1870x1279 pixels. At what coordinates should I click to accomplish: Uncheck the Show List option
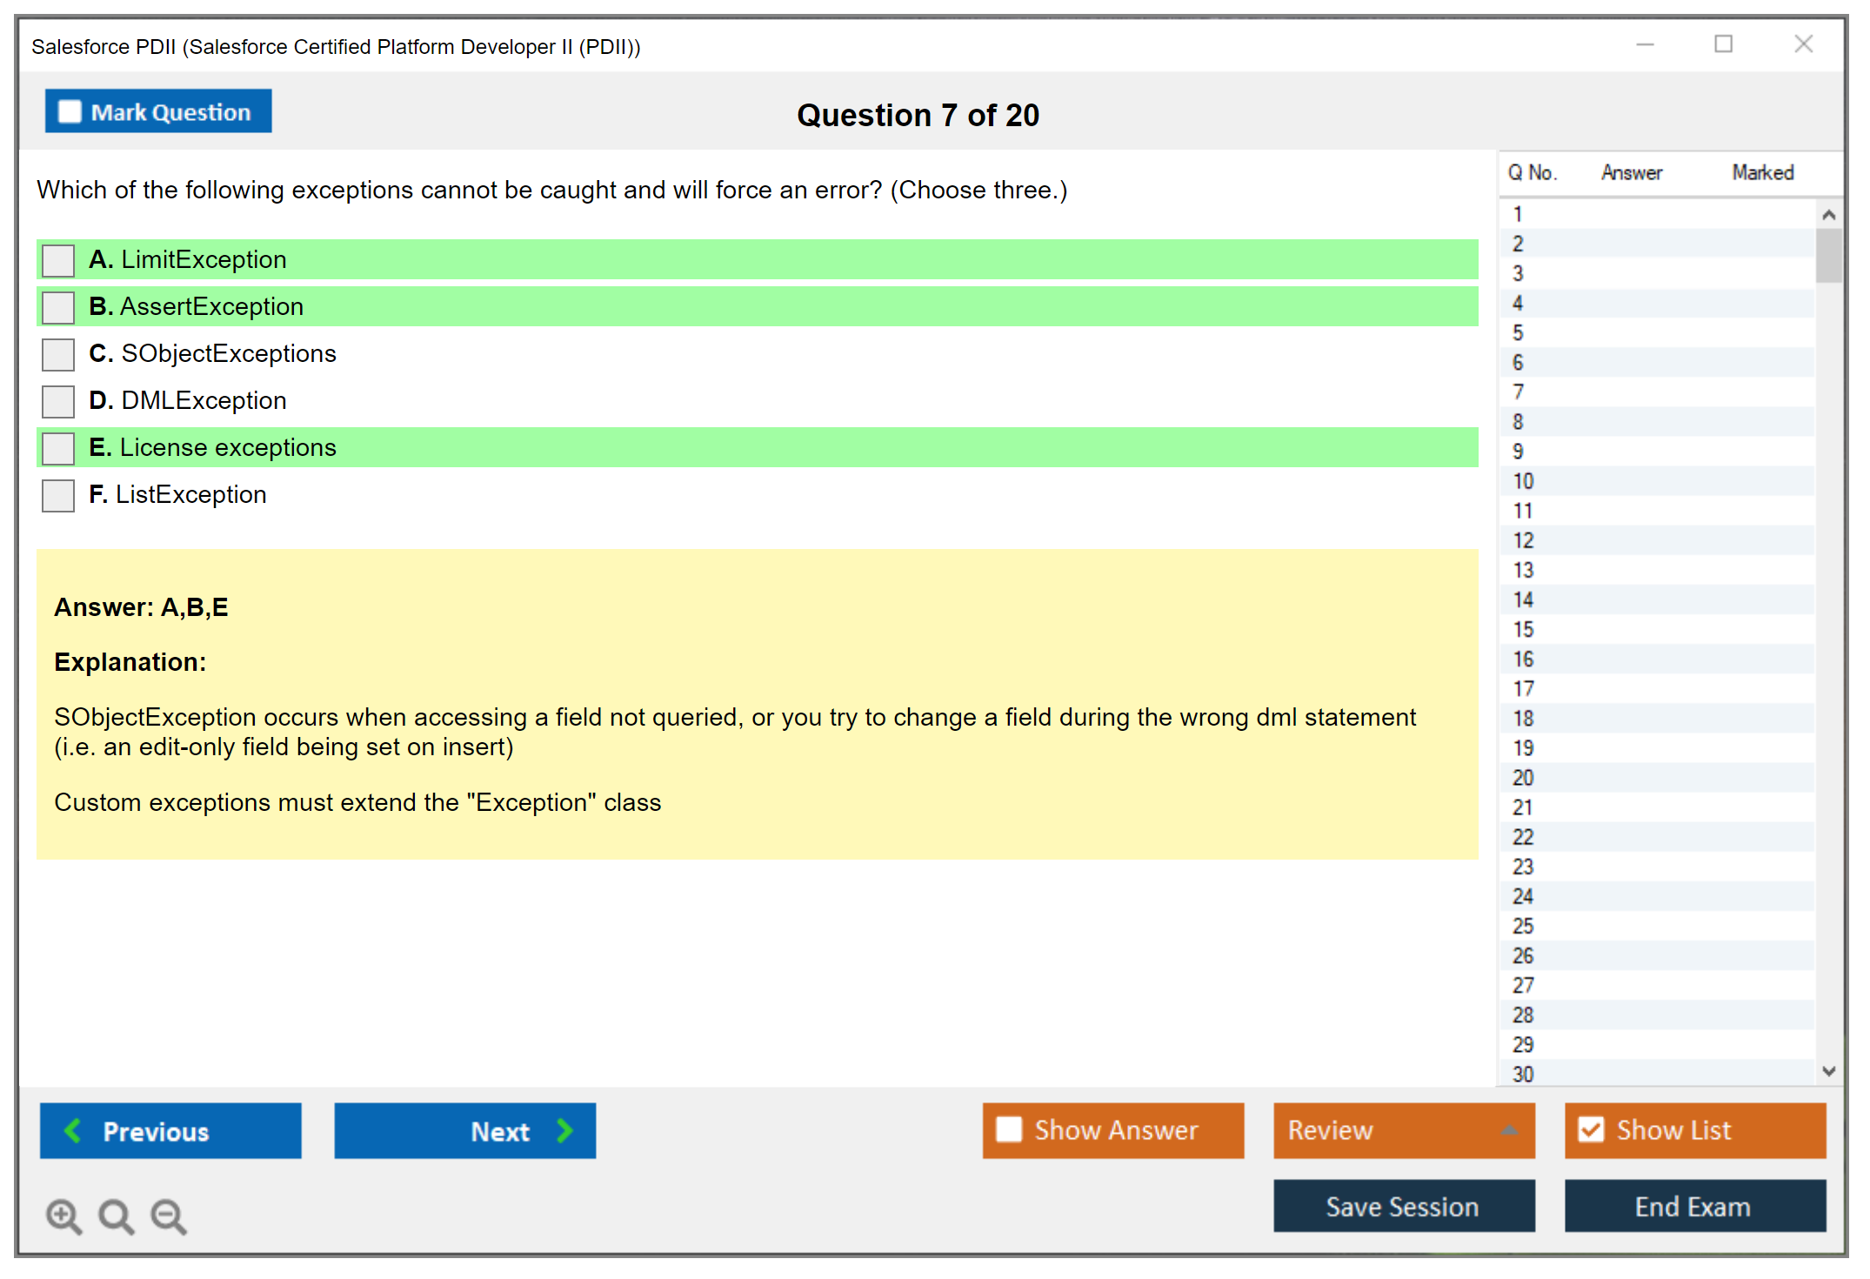[x=1591, y=1129]
